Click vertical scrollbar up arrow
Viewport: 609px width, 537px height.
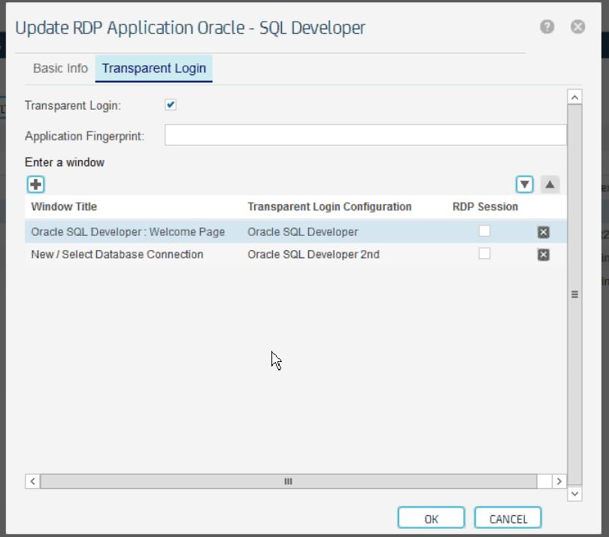pos(574,97)
